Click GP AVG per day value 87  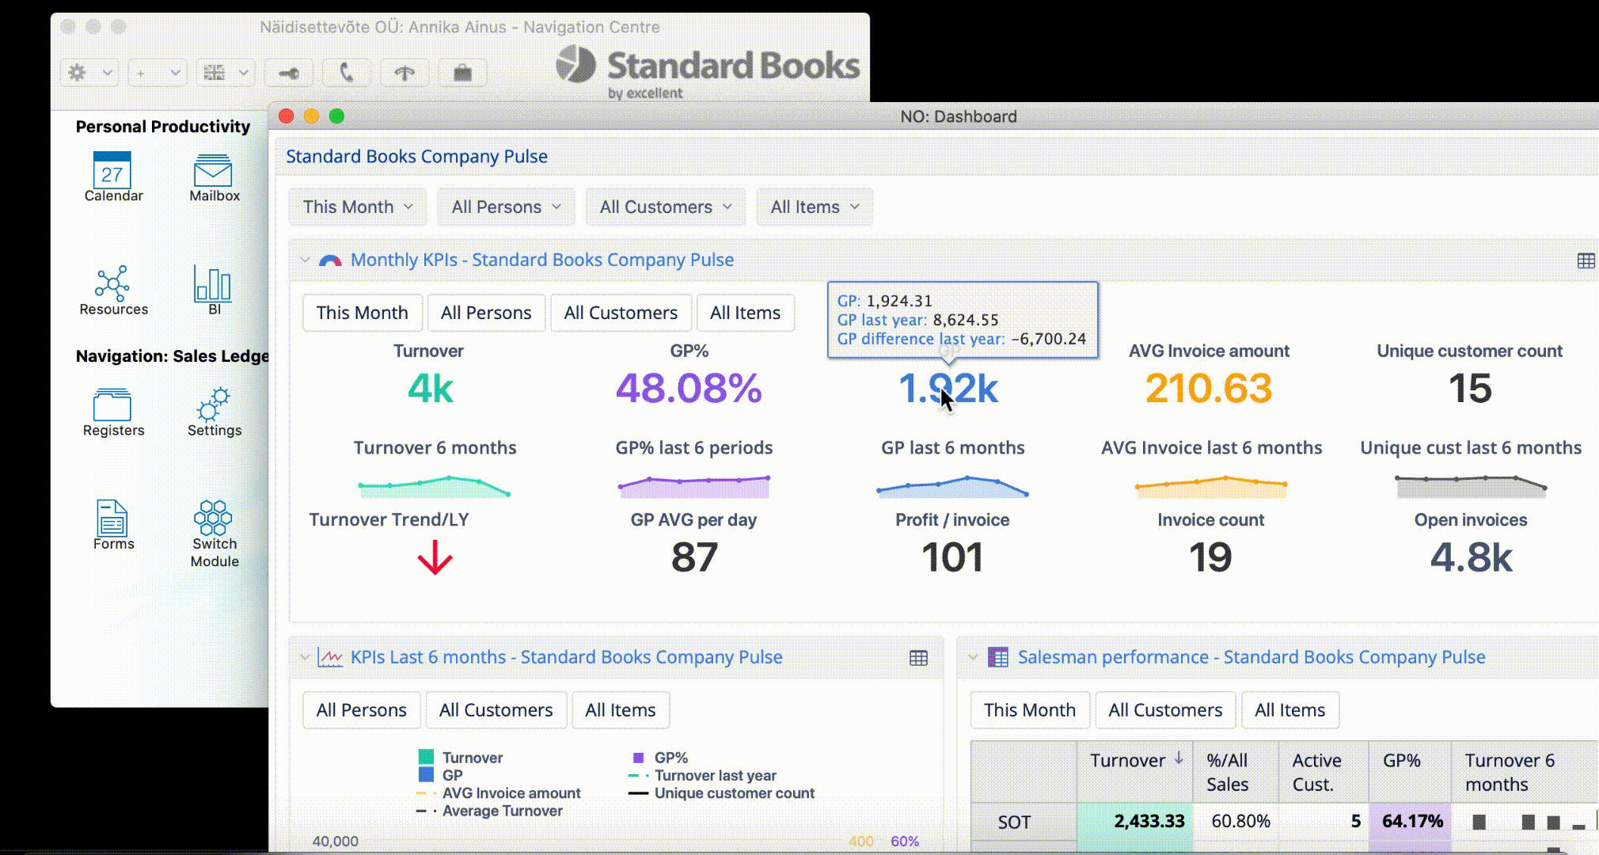pyautogui.click(x=694, y=557)
